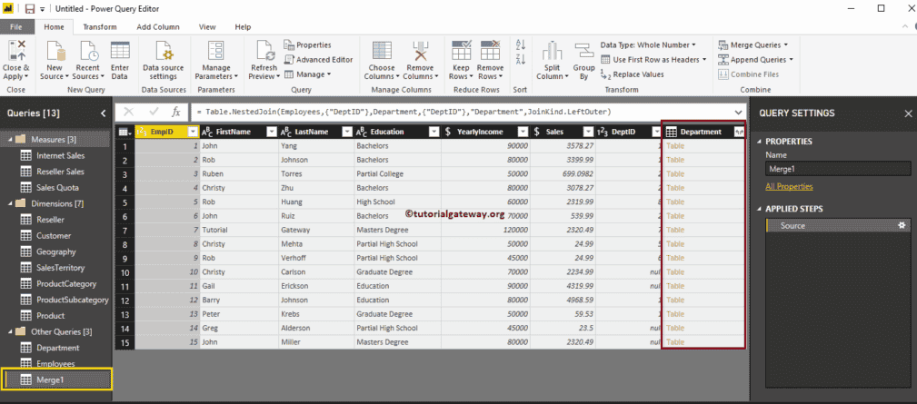The height and width of the screenshot is (404, 917).
Task: Click the Append Queries button
Action: click(x=753, y=60)
